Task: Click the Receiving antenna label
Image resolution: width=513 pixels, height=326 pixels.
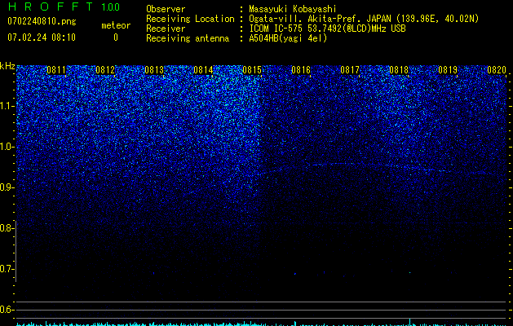Action: tap(188, 38)
